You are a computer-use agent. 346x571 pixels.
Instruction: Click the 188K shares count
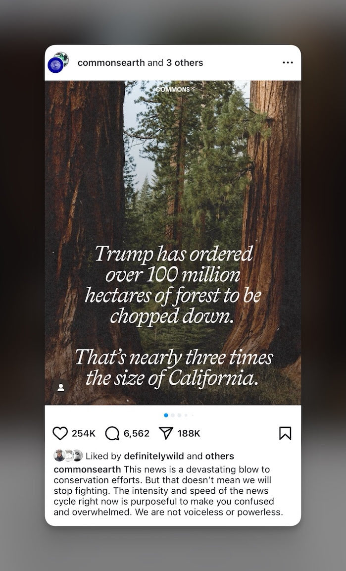189,433
